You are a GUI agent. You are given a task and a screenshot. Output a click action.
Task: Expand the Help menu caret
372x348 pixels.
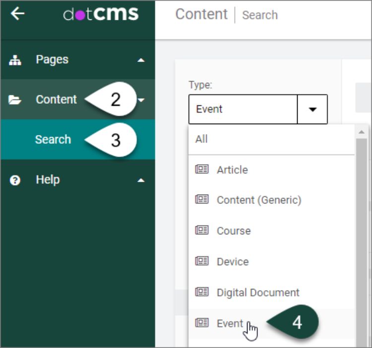click(x=141, y=180)
